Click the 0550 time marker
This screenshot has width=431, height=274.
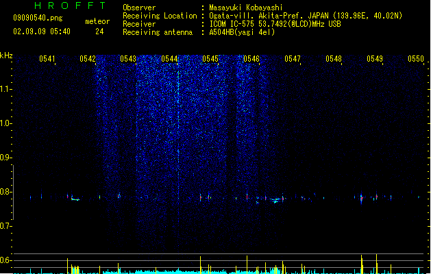pyautogui.click(x=416, y=58)
